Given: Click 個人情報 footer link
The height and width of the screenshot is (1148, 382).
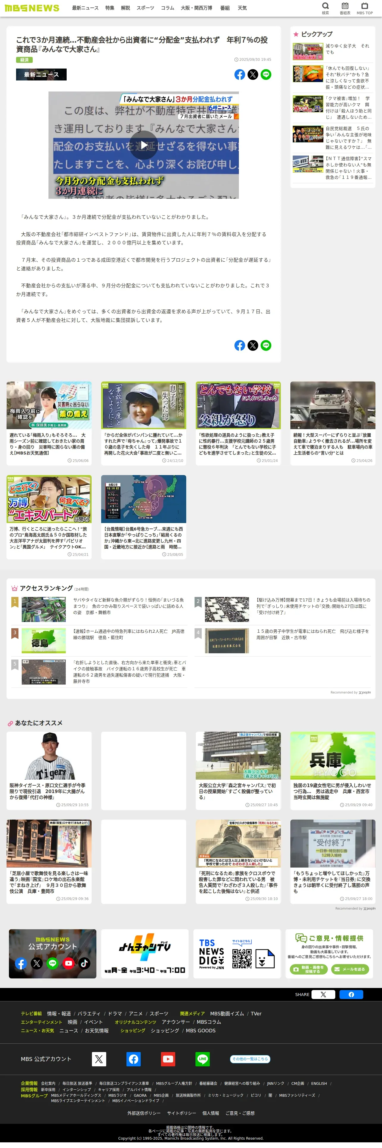Looking at the screenshot, I should 211,1113.
